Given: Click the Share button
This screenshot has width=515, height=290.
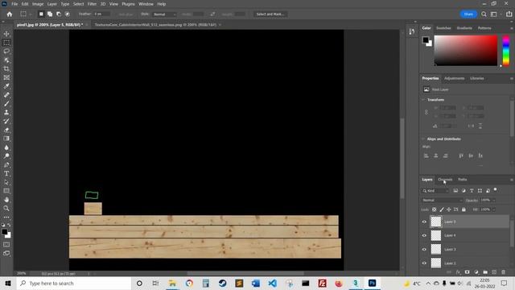Looking at the screenshot, I should pos(468,14).
